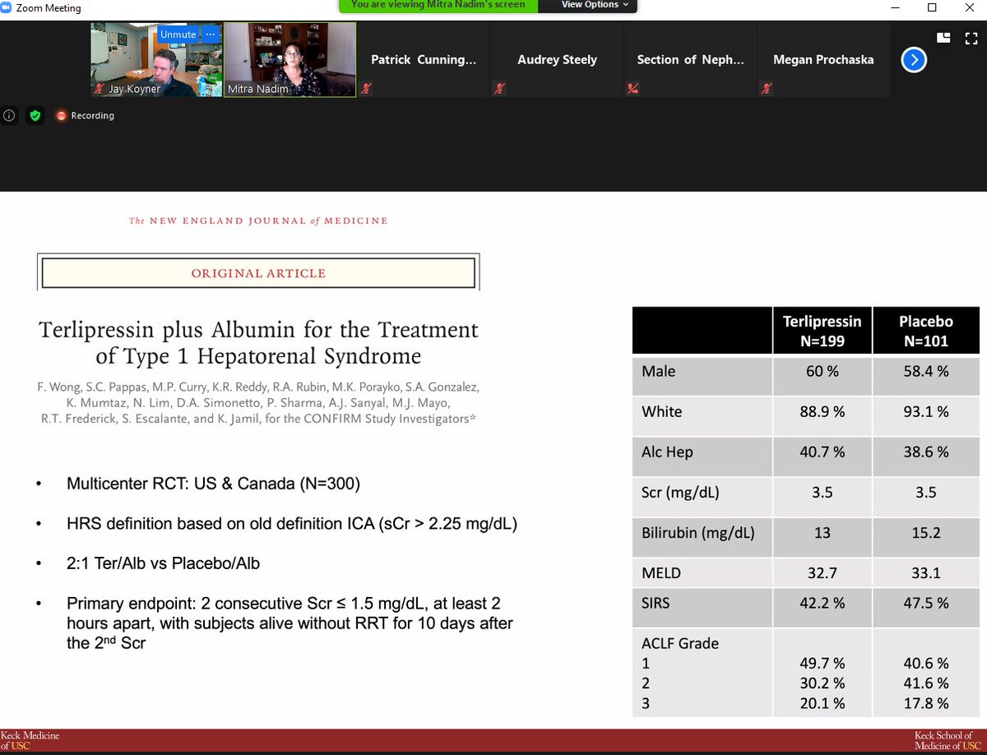Click the ACLF Grade row label
The width and height of the screenshot is (987, 755).
pyautogui.click(x=679, y=643)
